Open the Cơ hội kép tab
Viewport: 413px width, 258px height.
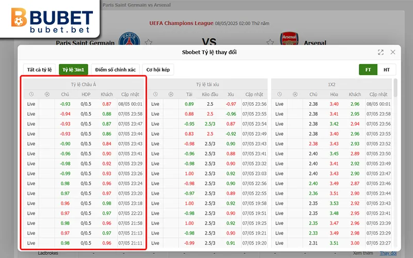tap(158, 70)
